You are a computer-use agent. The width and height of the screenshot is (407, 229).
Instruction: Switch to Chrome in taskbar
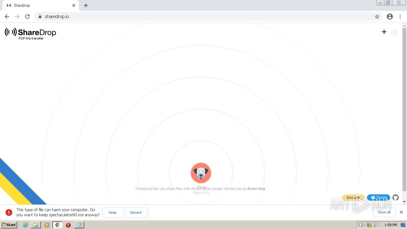pyautogui.click(x=58, y=225)
